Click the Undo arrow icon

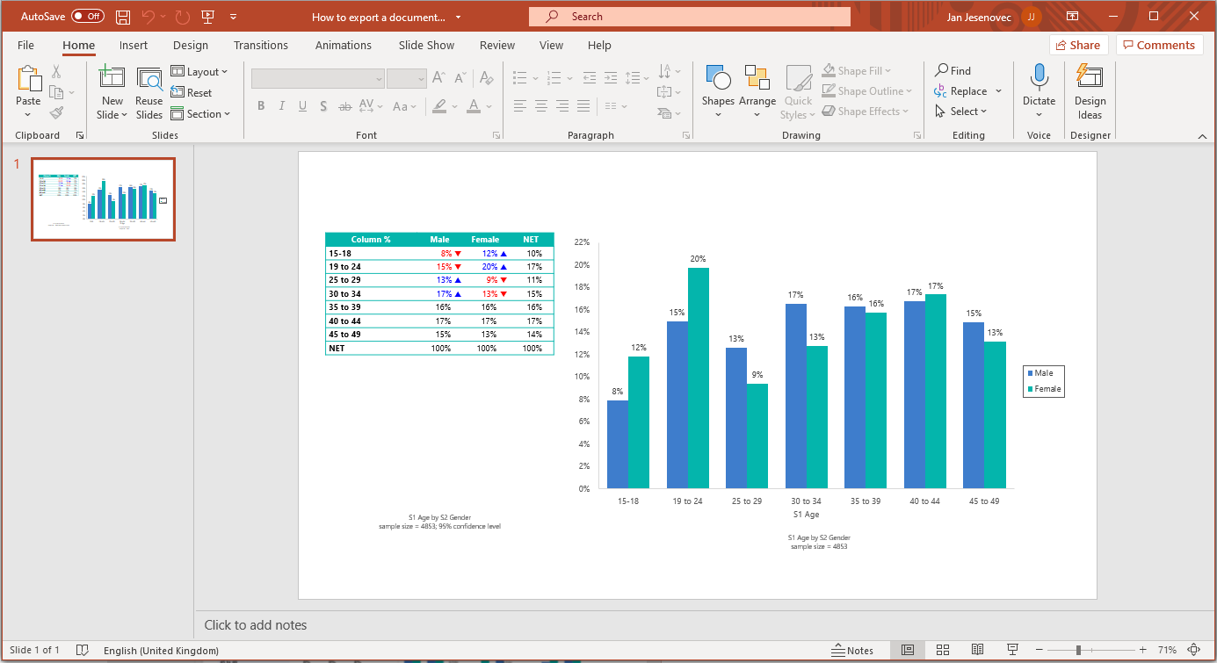click(x=148, y=16)
